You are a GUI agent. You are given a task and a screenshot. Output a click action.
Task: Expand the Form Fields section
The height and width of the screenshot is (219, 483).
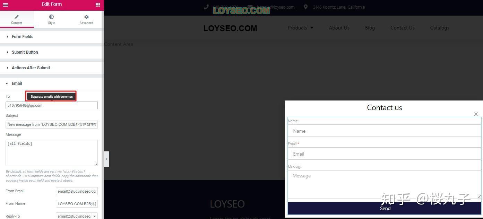(x=51, y=37)
